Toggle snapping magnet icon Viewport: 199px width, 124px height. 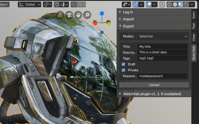pyautogui.click(x=57, y=4)
